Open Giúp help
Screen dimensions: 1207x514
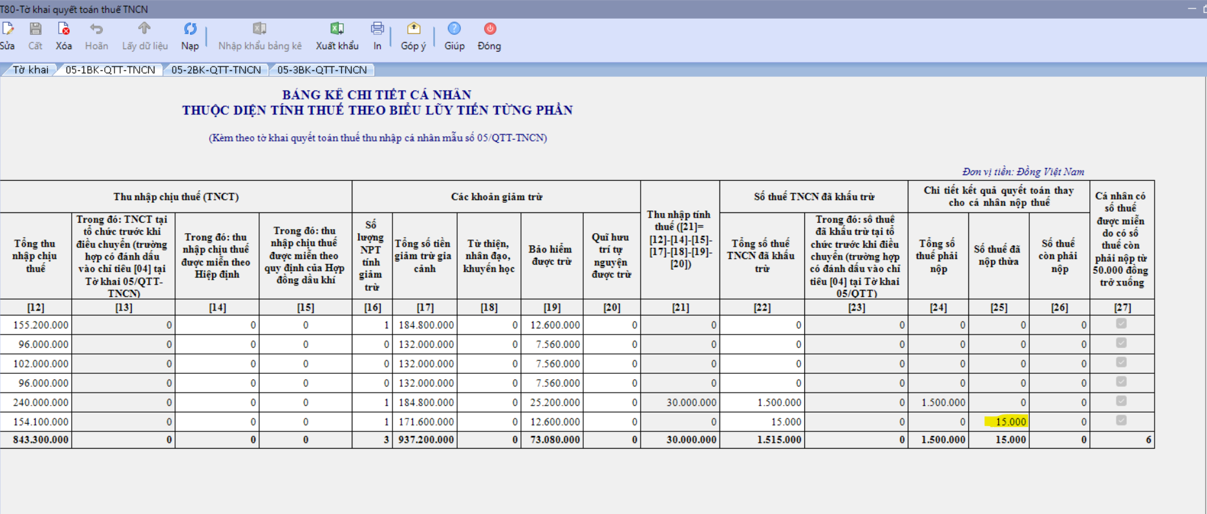[454, 30]
